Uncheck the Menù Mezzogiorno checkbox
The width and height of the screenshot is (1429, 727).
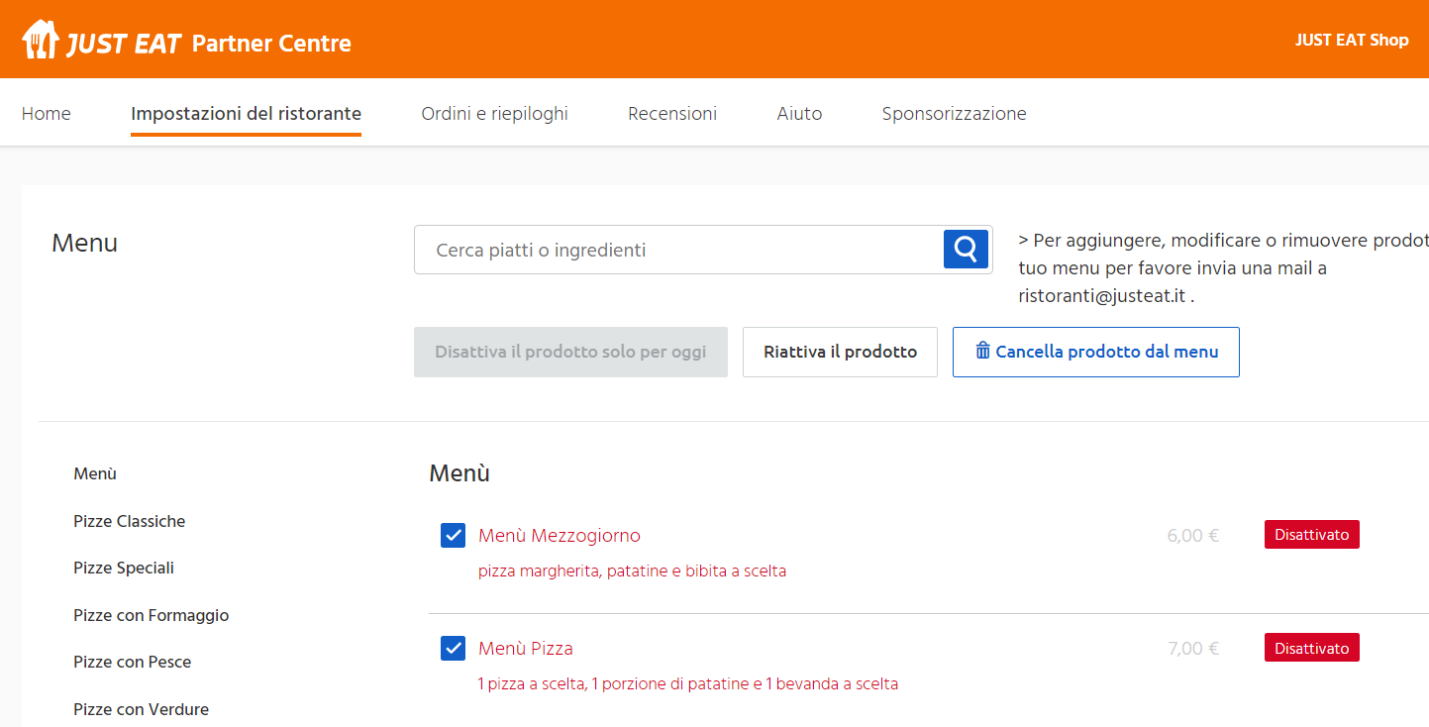(453, 535)
